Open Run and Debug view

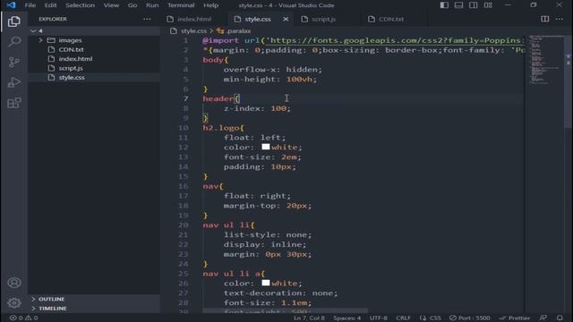click(14, 82)
